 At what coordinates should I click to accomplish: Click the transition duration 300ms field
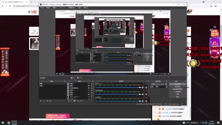(160, 87)
